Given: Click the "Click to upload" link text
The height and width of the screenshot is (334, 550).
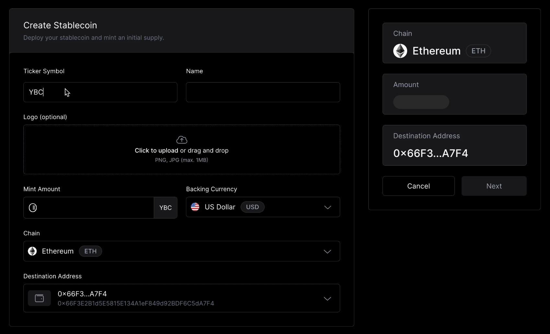Looking at the screenshot, I should click(156, 150).
